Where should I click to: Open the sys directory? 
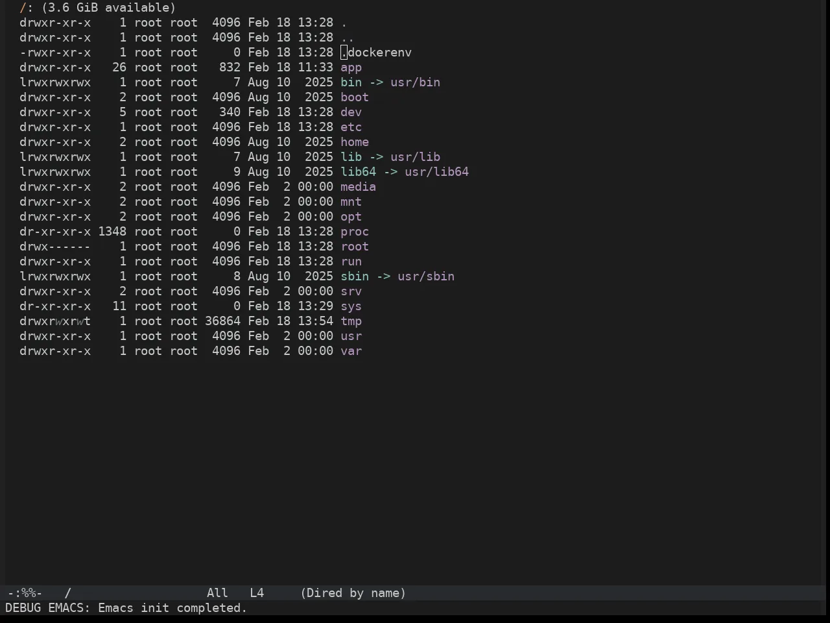tap(351, 306)
